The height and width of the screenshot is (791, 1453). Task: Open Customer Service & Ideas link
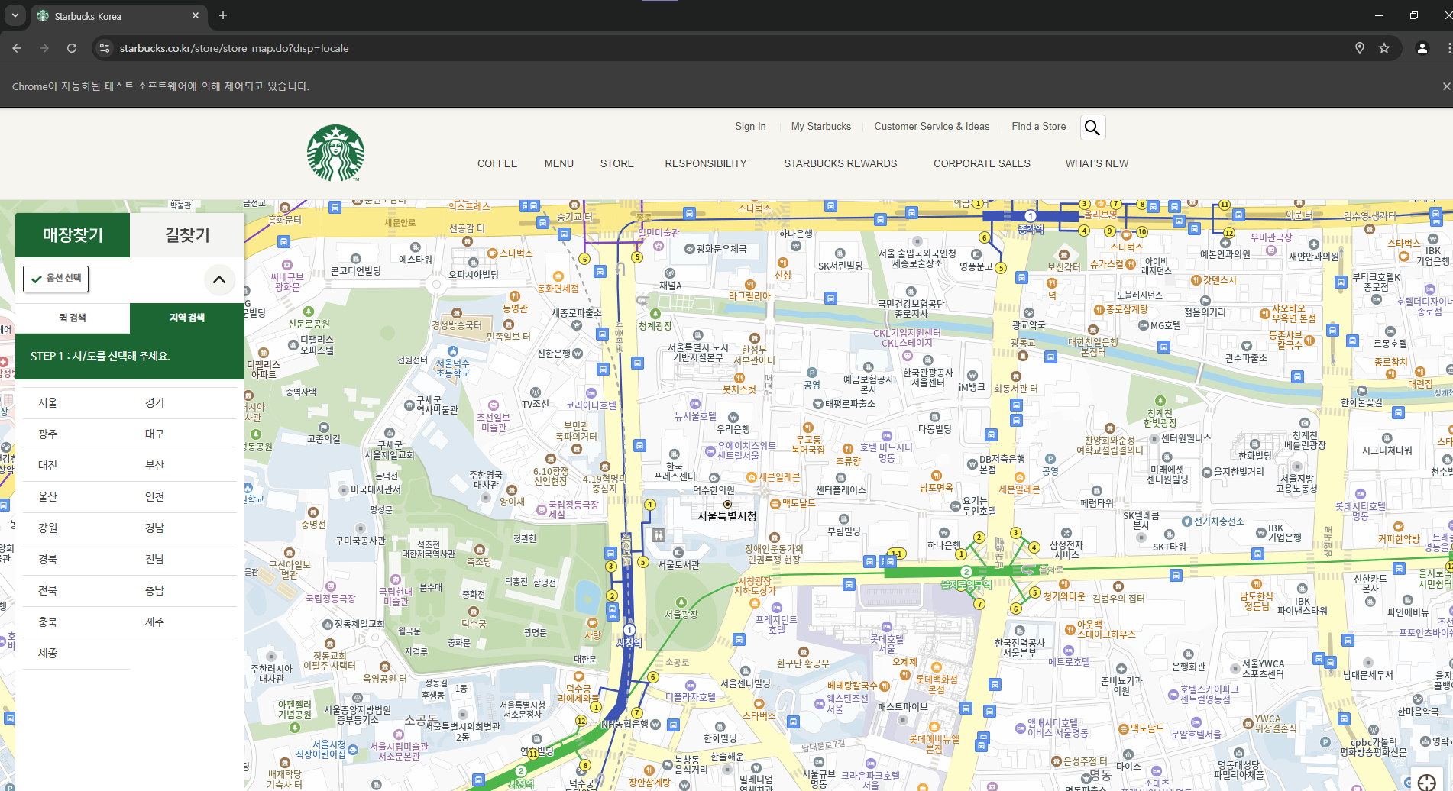932,127
